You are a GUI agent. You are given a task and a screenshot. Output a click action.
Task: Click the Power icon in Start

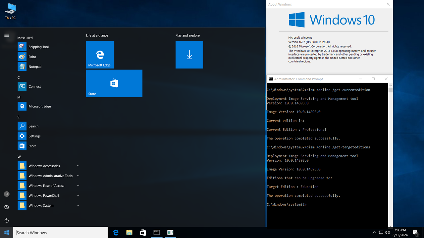click(7, 220)
